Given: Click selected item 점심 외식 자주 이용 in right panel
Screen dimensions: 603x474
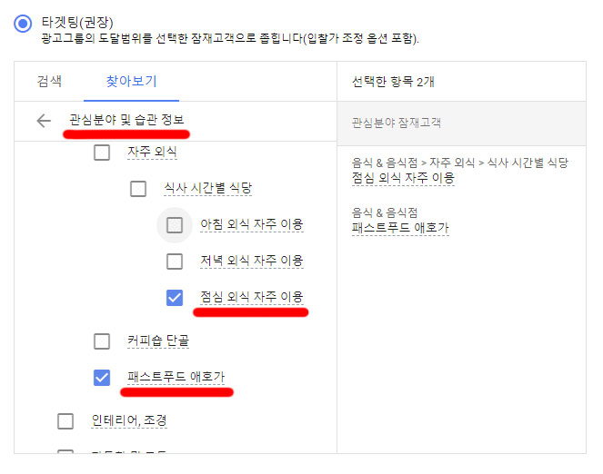Looking at the screenshot, I should point(403,178).
